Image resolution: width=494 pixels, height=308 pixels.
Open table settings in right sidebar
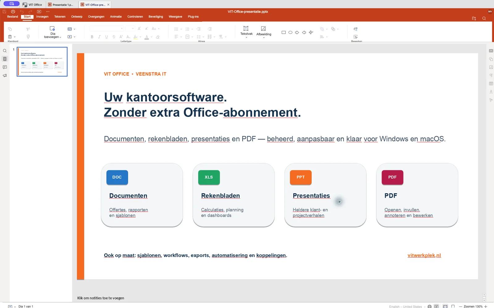[x=491, y=84]
